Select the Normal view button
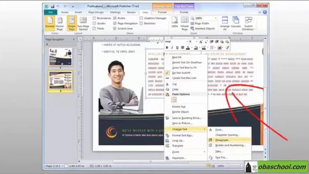The height and width of the screenshot is (174, 309). click(50, 24)
